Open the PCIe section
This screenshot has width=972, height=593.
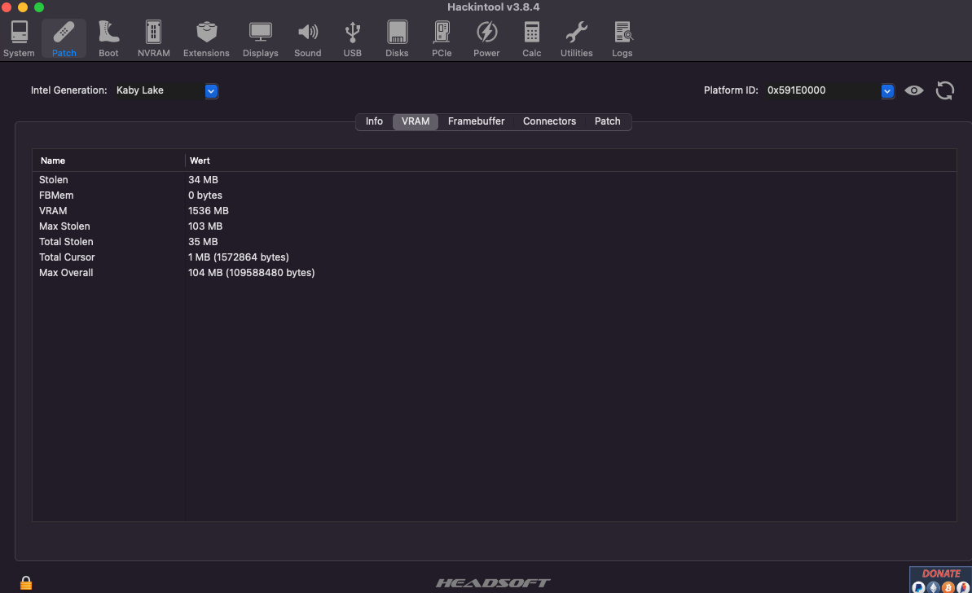coord(442,39)
